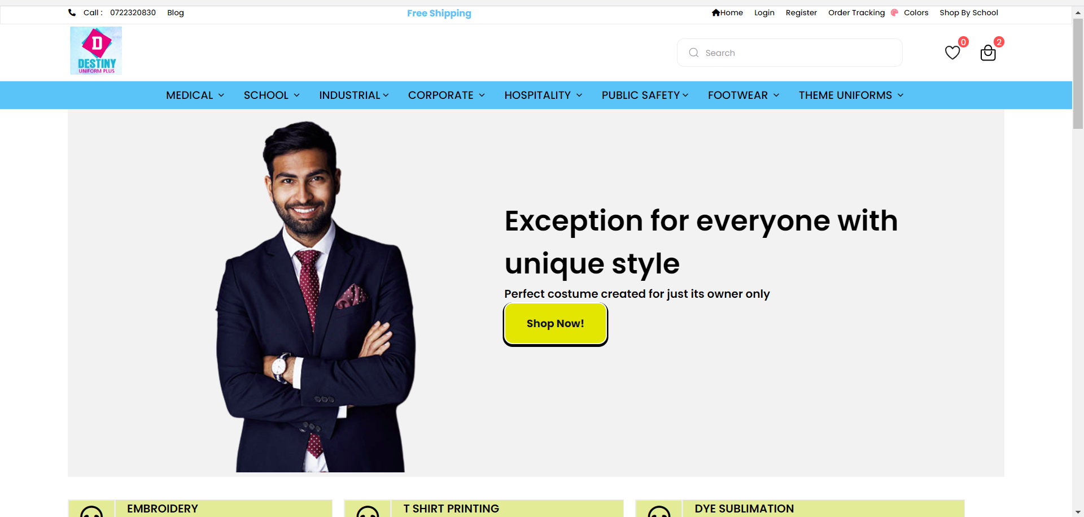Expand the MEDICAL dropdown menu
This screenshot has height=517, width=1084.
coord(195,95)
